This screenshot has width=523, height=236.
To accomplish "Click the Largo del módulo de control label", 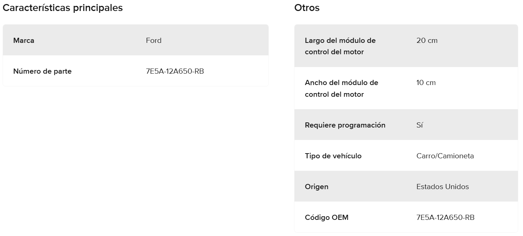I will (340, 46).
